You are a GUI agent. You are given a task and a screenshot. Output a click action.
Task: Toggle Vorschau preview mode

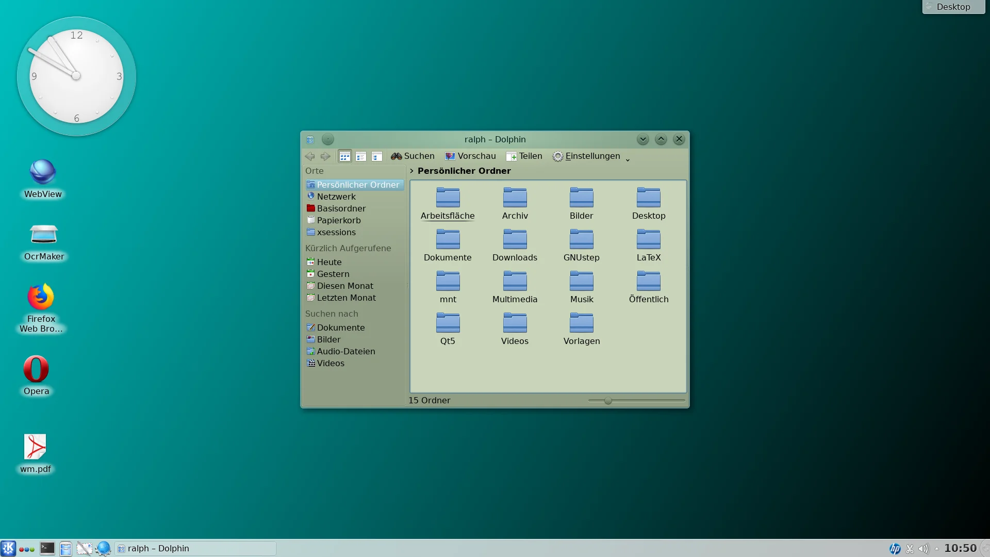[470, 156]
